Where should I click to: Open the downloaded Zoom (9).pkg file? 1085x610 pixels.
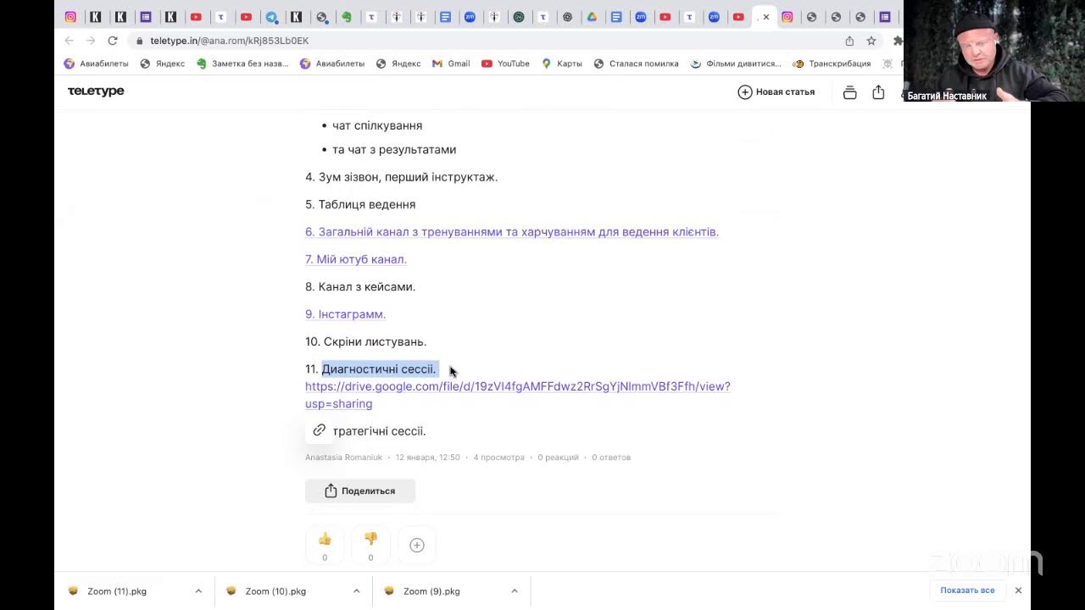[431, 591]
